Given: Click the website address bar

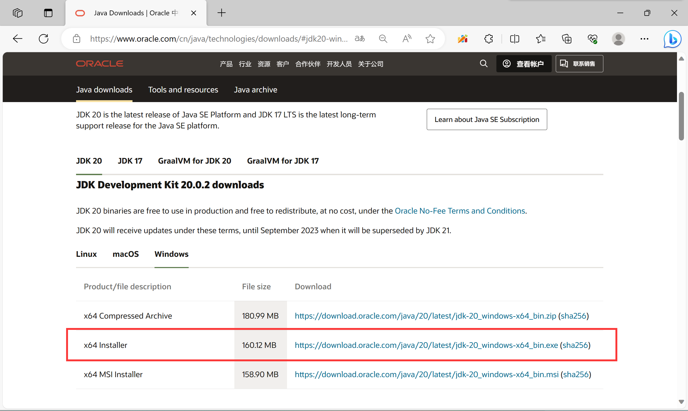Looking at the screenshot, I should pos(219,39).
